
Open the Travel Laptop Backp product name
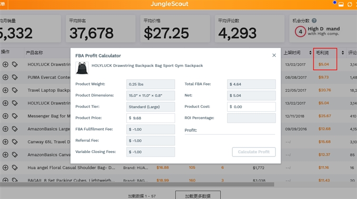(x=49, y=90)
